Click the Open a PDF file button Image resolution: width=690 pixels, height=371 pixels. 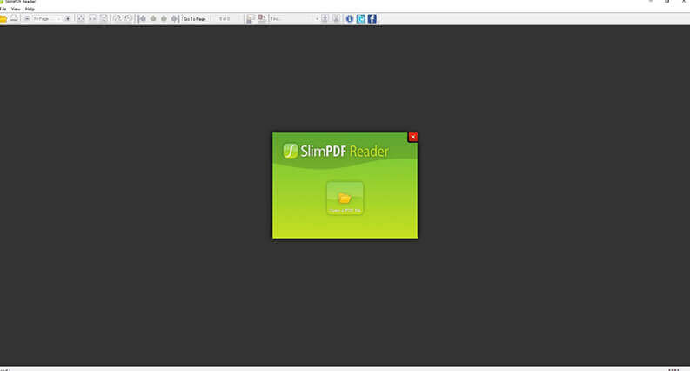click(x=345, y=199)
